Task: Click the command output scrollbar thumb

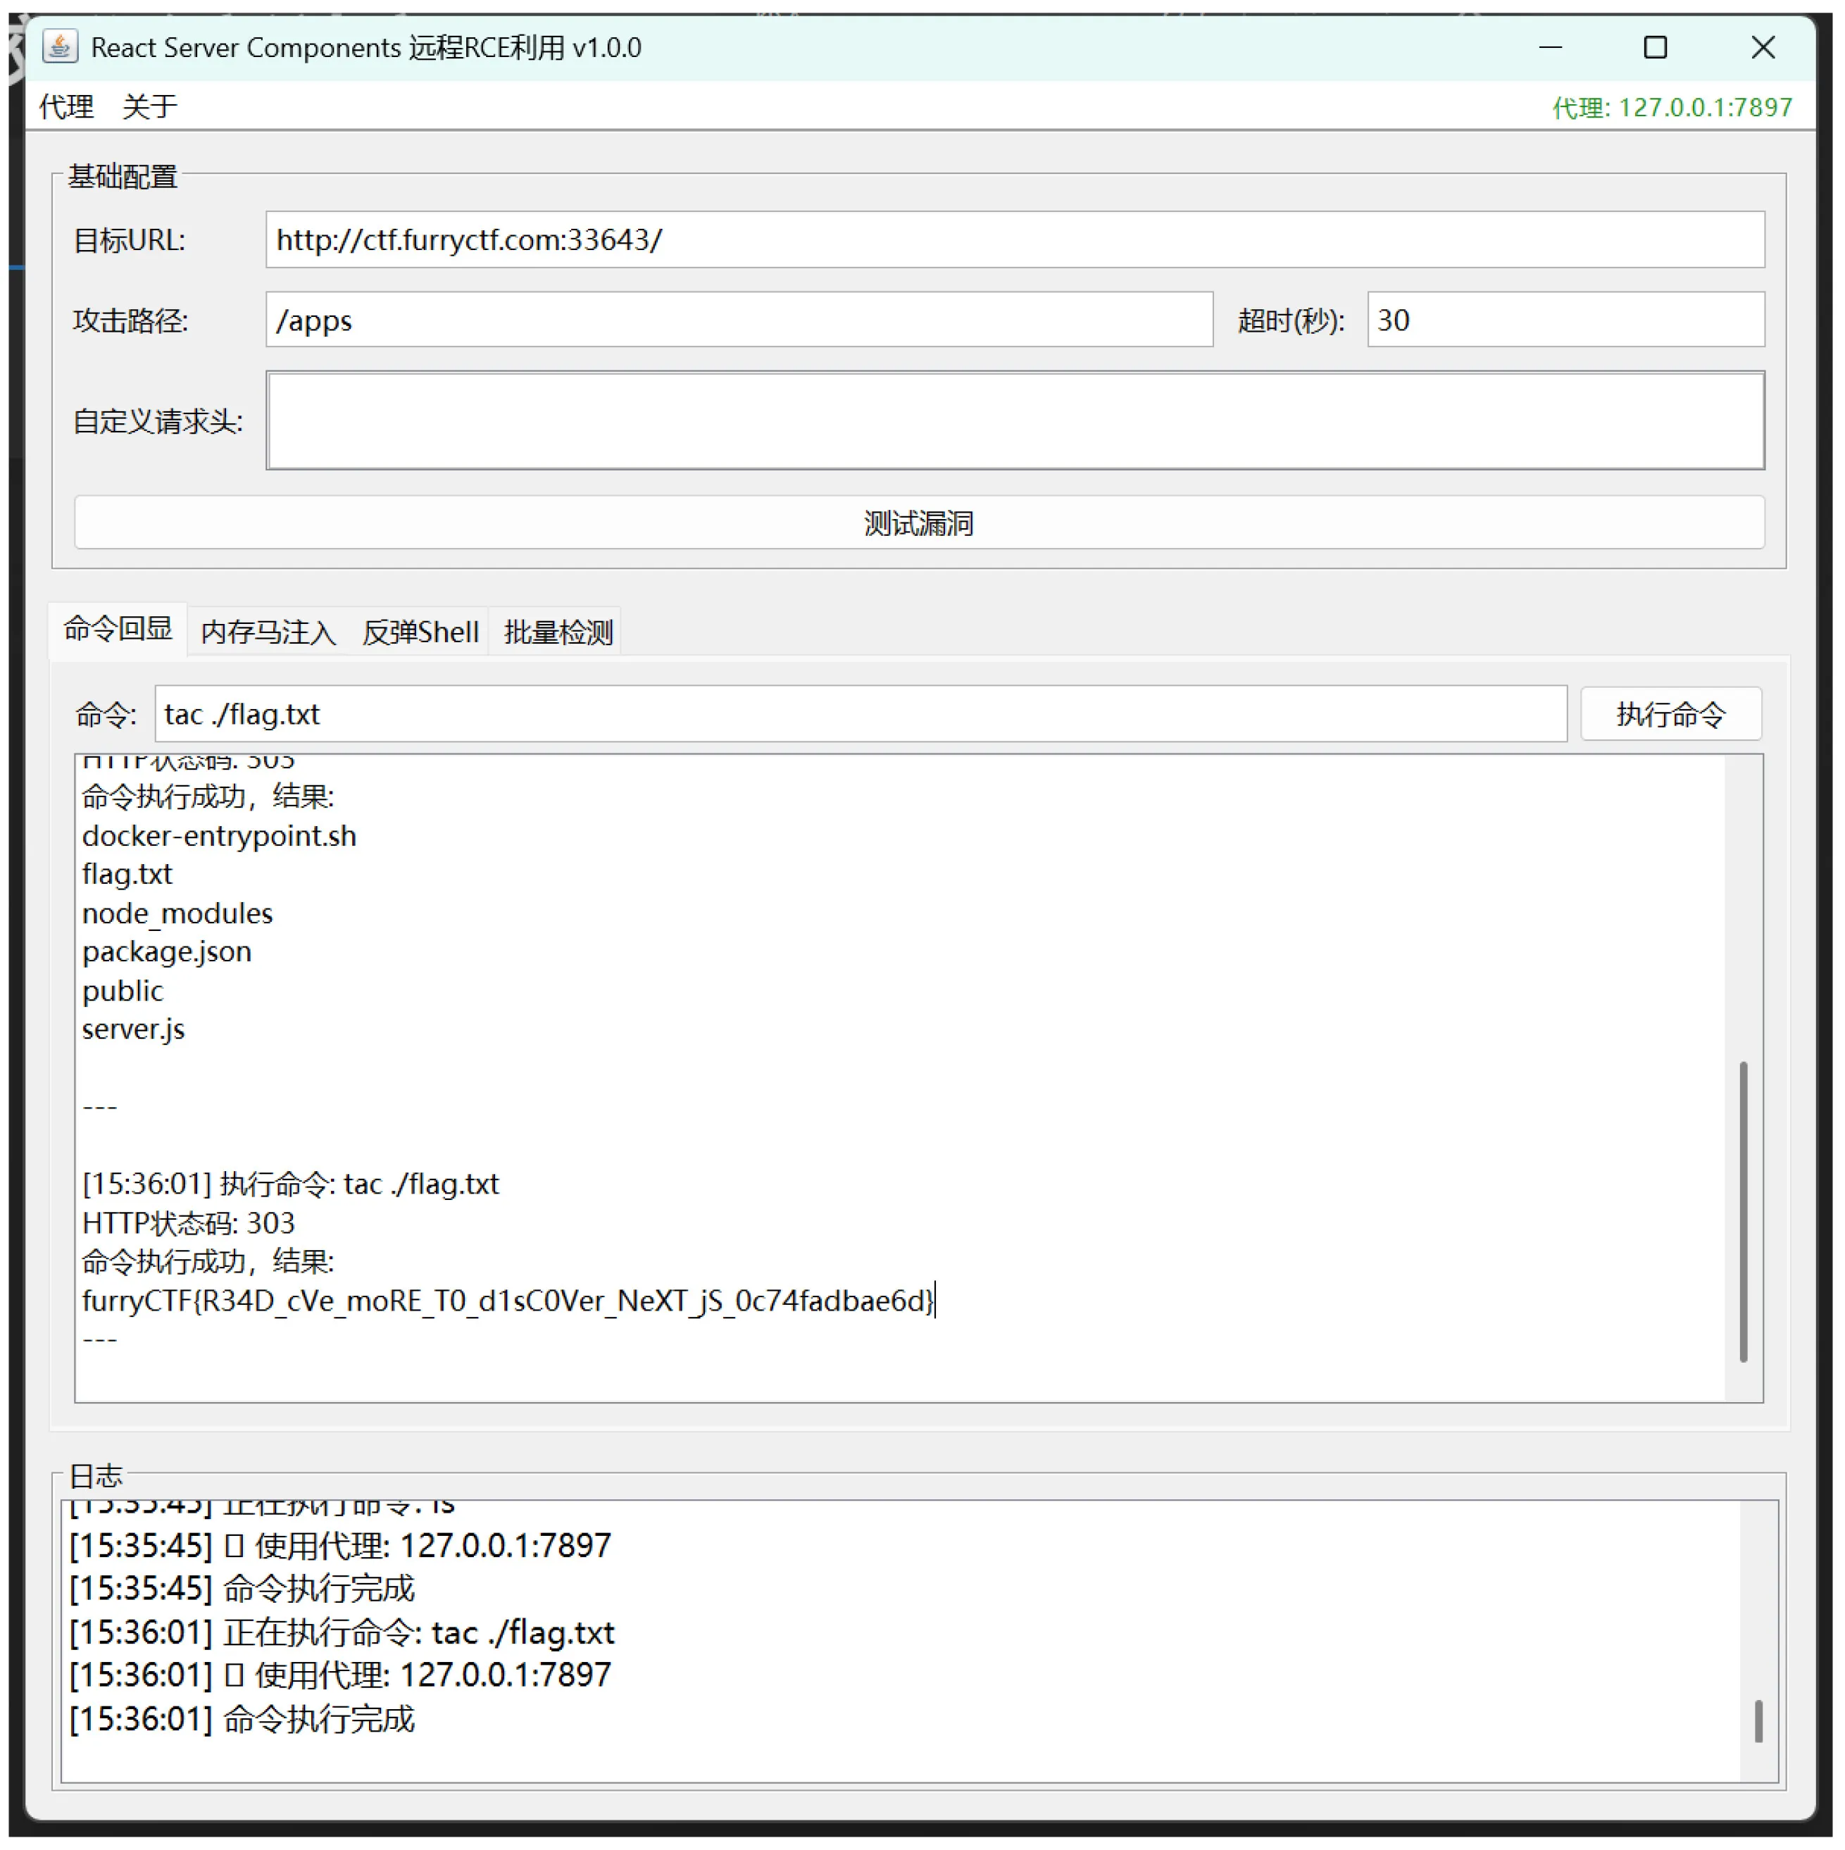Action: [x=1743, y=1211]
